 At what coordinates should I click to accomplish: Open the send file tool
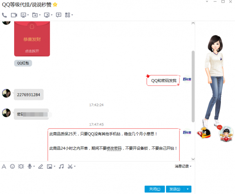click(x=35, y=15)
